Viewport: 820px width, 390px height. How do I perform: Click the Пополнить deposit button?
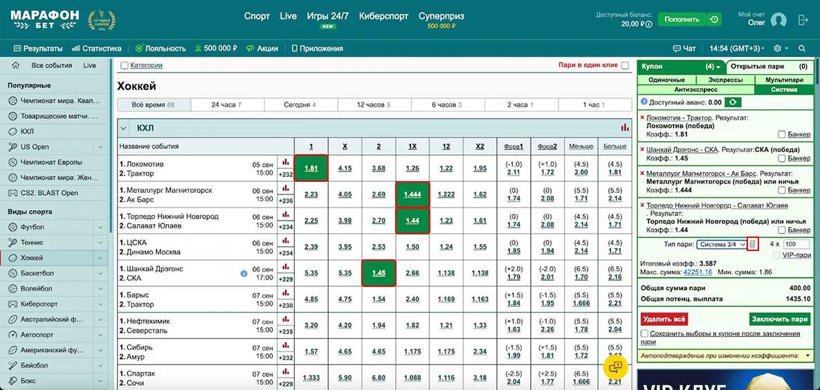682,20
